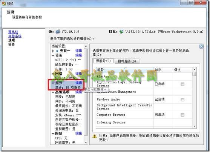The height and width of the screenshot is (152, 210).
Task: Expand the collapsed 要复制 settings item
Action: click(53, 51)
